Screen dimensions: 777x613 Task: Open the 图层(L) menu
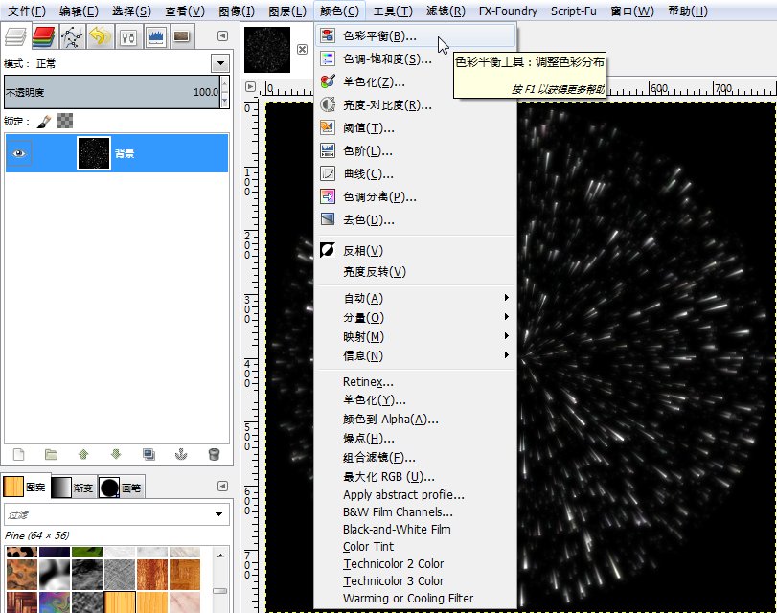[287, 11]
